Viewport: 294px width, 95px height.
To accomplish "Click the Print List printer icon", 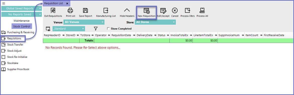I will [x=70, y=11].
